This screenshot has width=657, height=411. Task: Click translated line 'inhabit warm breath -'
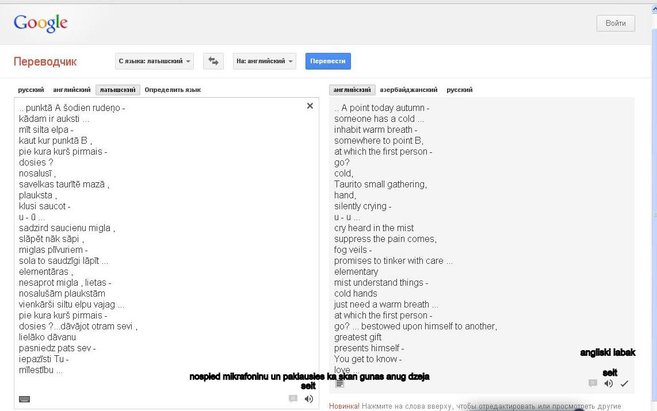tap(376, 130)
